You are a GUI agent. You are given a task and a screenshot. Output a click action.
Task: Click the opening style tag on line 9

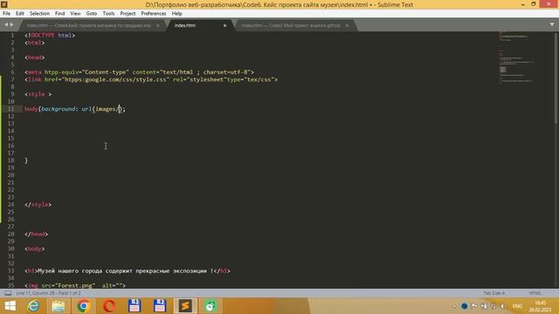point(38,94)
